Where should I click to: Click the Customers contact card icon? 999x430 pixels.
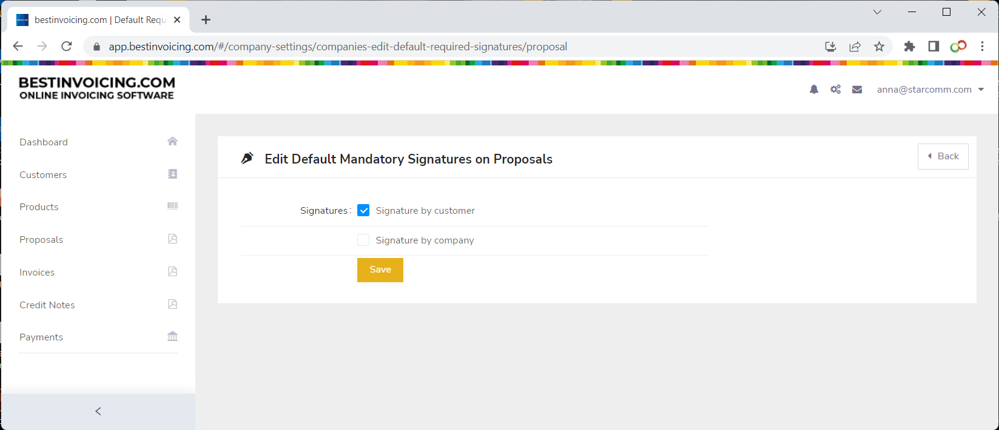pyautogui.click(x=172, y=174)
